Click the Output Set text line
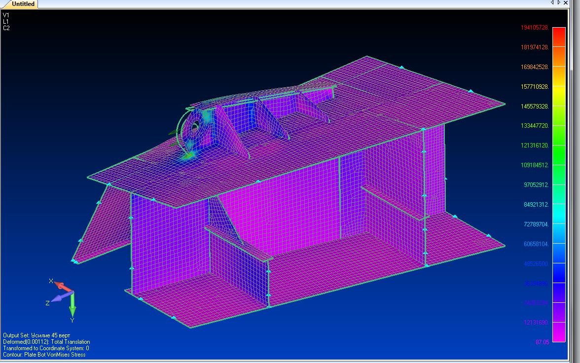This screenshot has width=580, height=363. (x=36, y=335)
